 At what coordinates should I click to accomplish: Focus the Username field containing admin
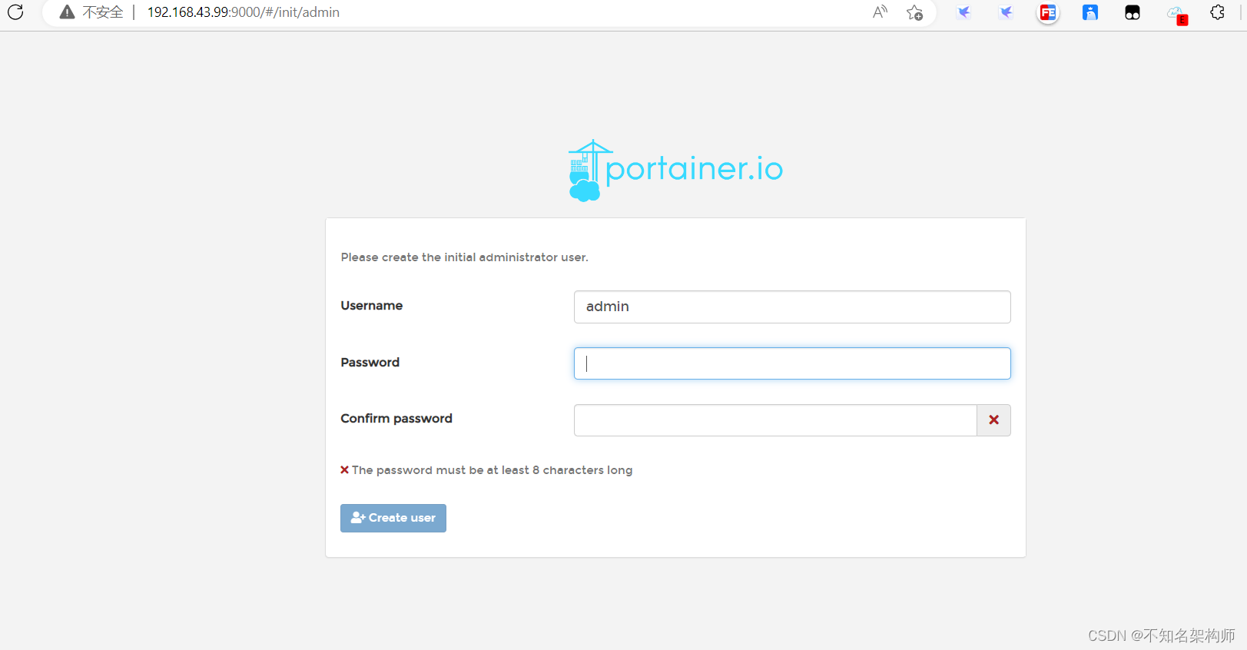tap(792, 307)
